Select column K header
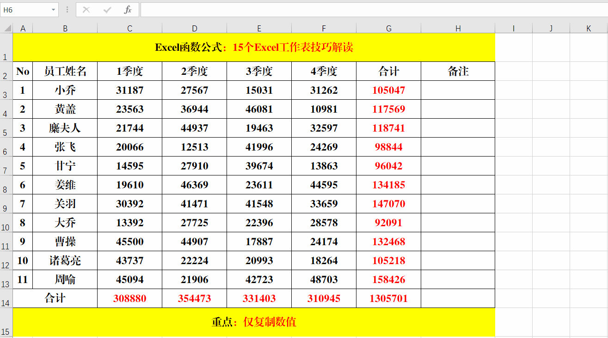This screenshot has width=608, height=338. 589,29
